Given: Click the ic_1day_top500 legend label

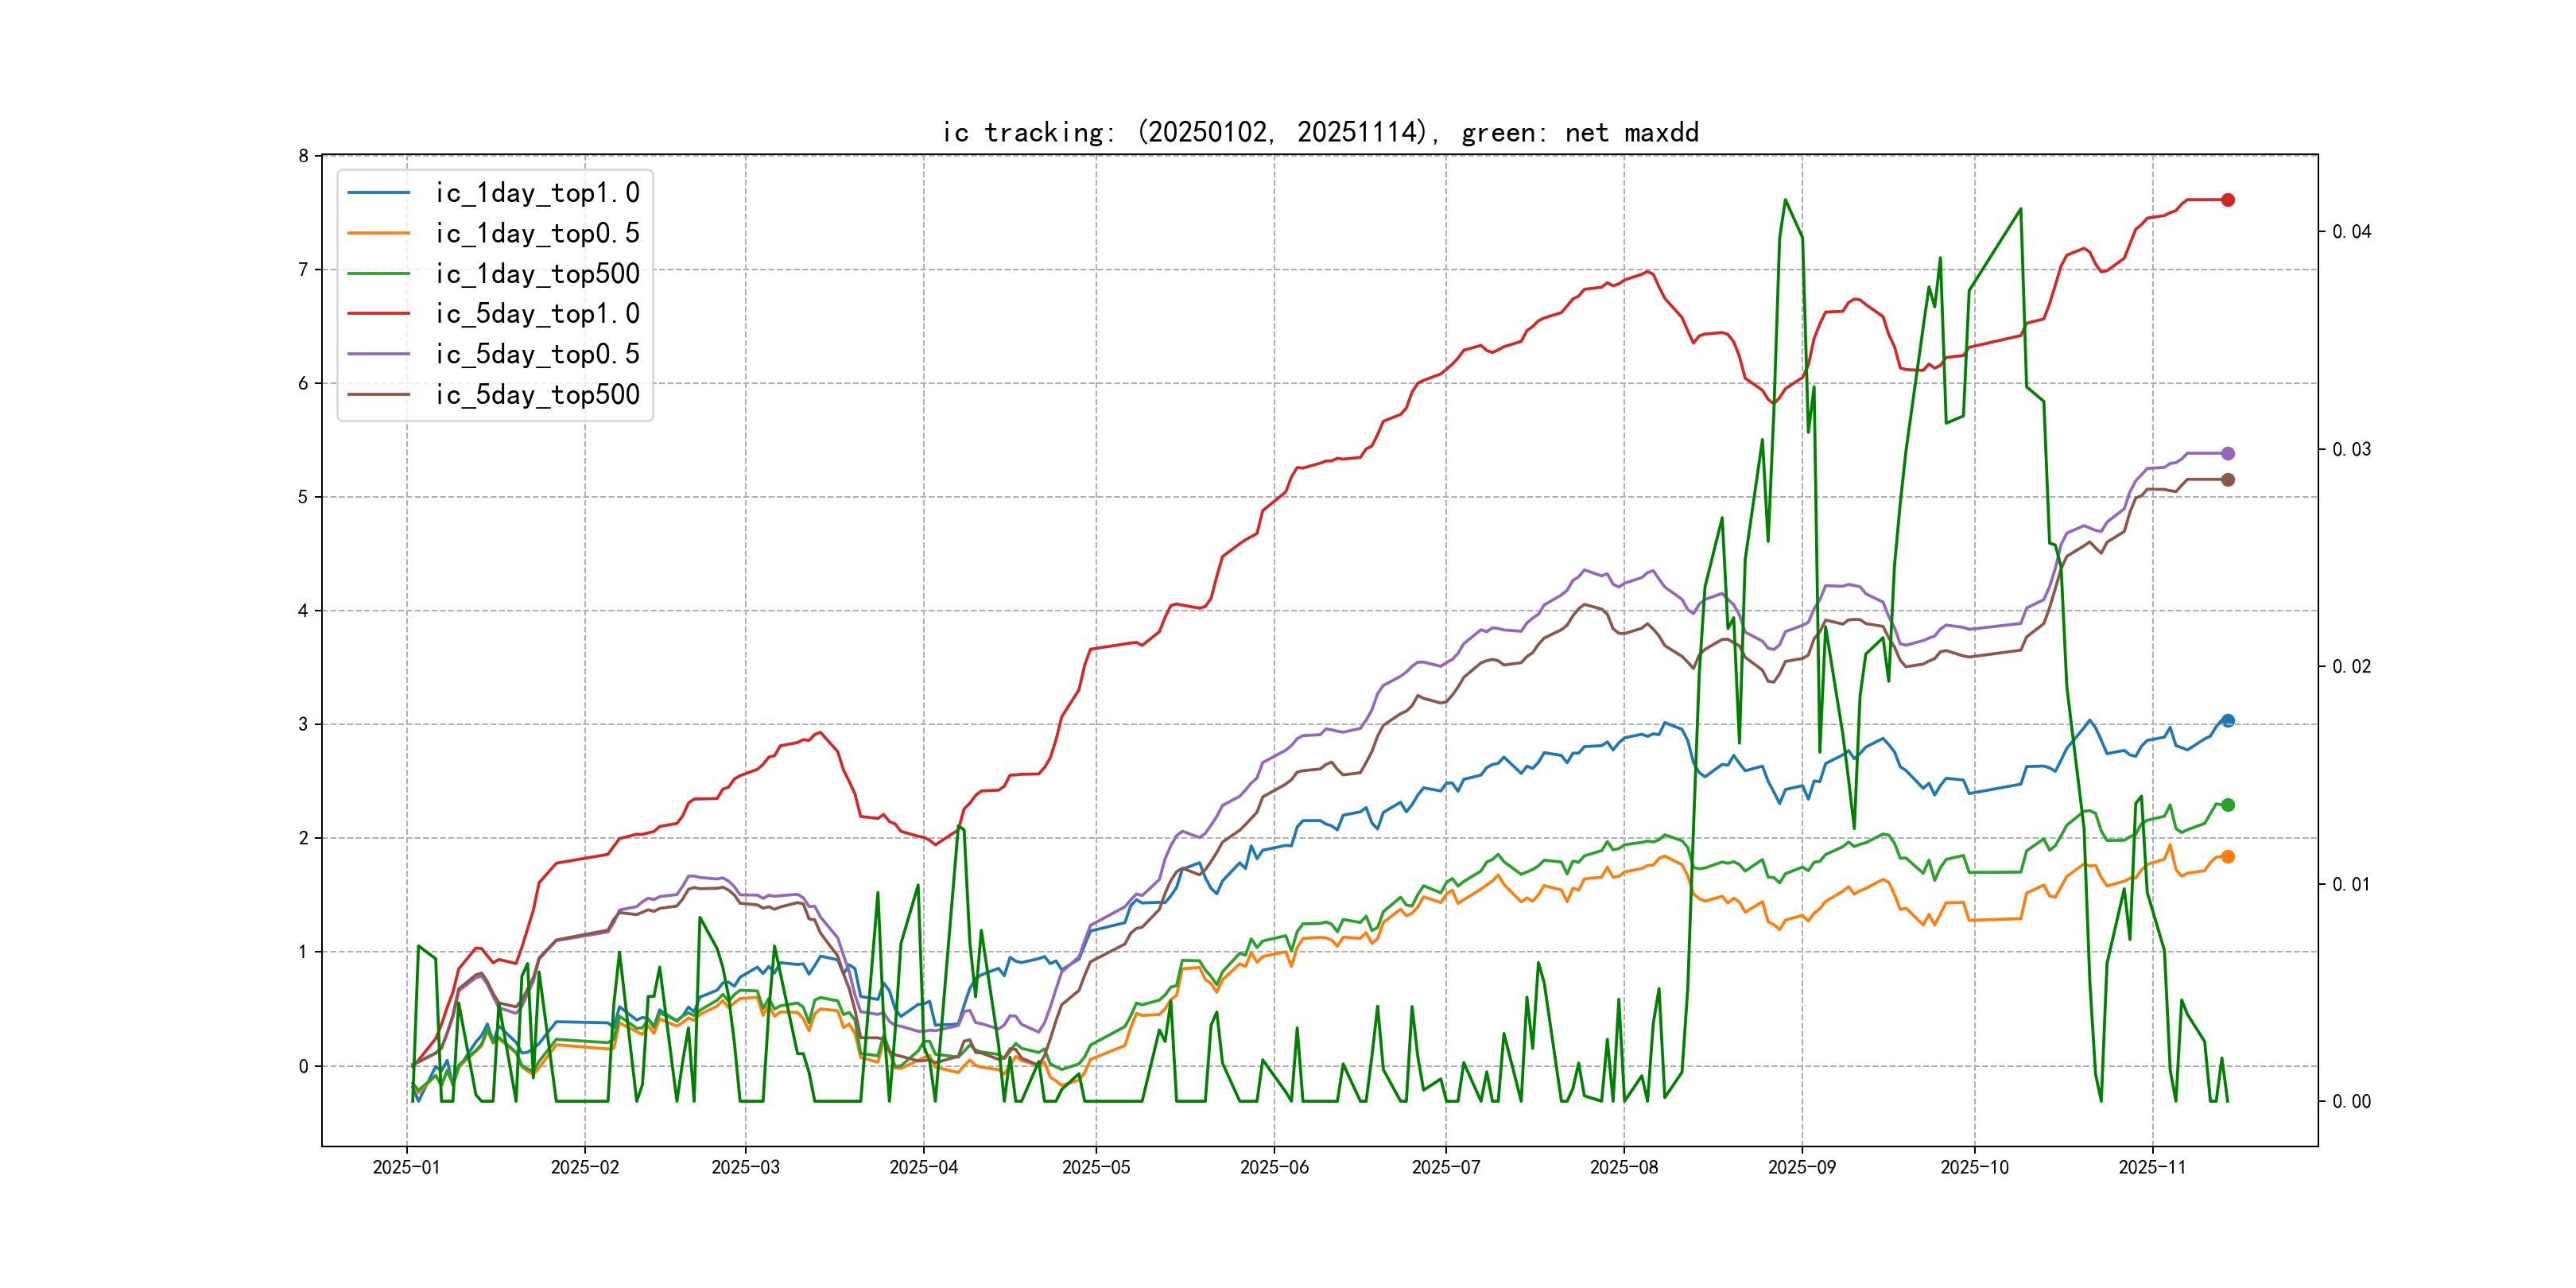Looking at the screenshot, I should [537, 274].
